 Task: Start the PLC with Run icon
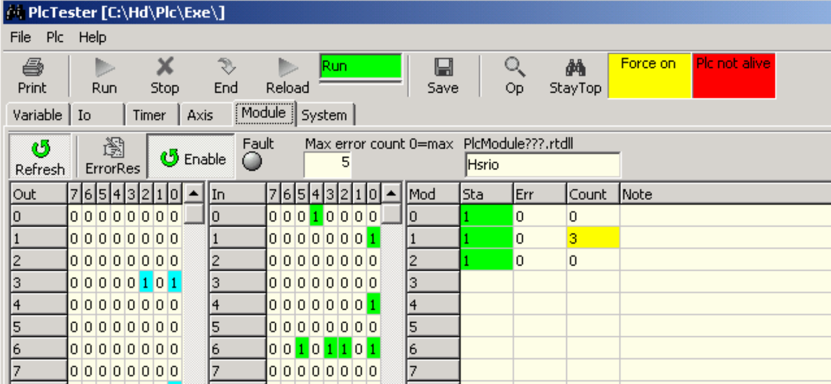pyautogui.click(x=104, y=68)
